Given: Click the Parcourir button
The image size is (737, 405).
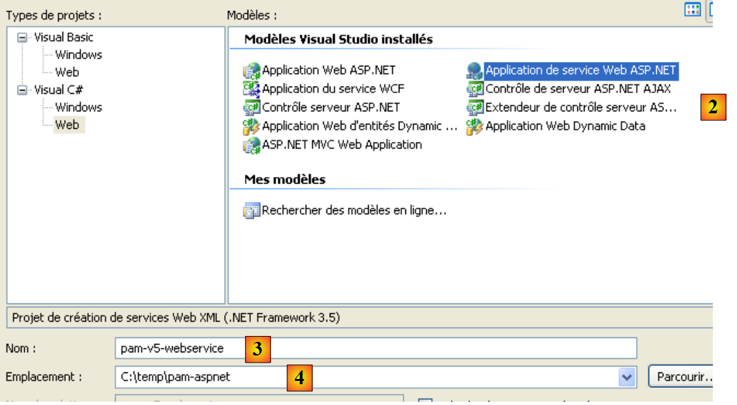Looking at the screenshot, I should [681, 377].
